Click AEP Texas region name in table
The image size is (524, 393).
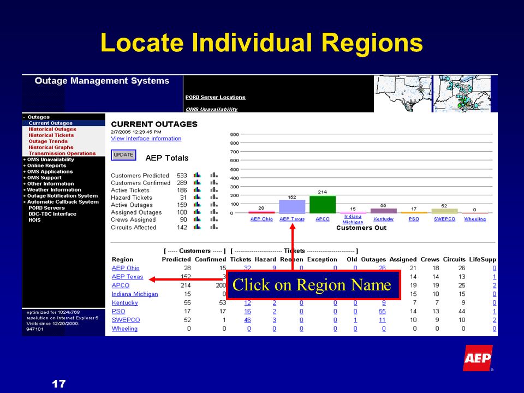coord(127,277)
